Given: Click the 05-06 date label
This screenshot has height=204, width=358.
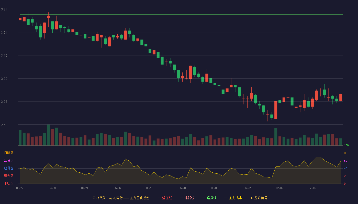Looking at the screenshot, I should pos(117,188).
